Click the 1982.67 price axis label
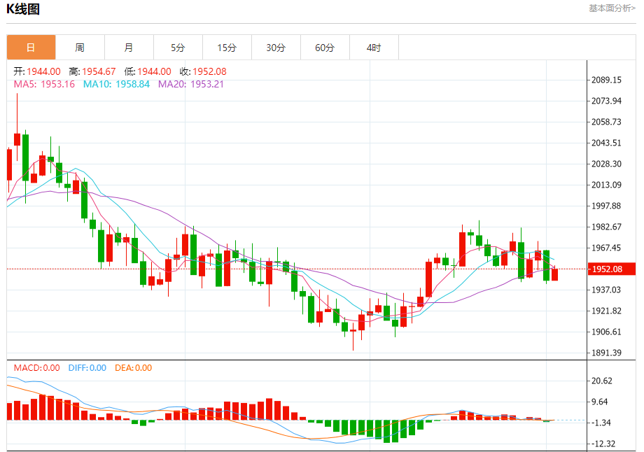 (606, 227)
